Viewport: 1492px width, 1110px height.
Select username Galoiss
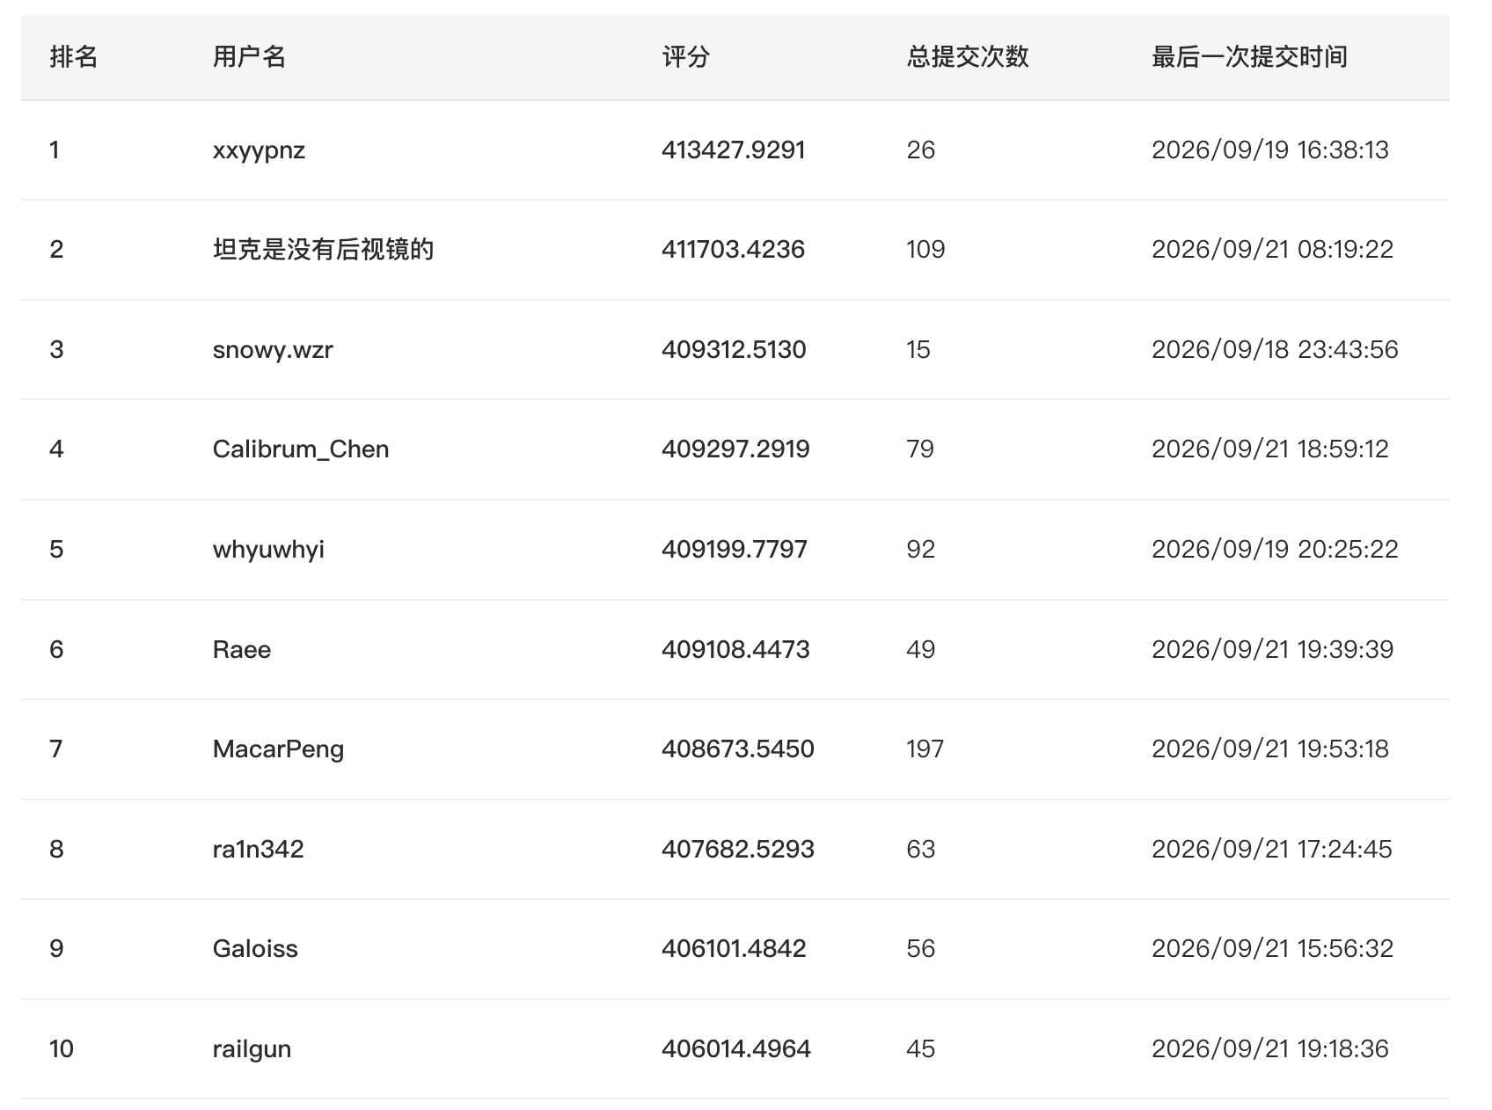(x=255, y=949)
